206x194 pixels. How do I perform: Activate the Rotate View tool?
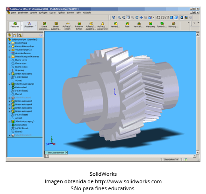137,18
